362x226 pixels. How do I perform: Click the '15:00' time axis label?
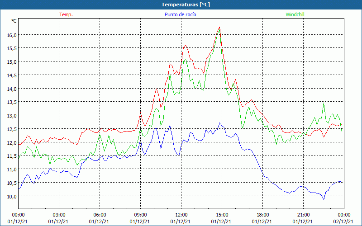click(222, 215)
